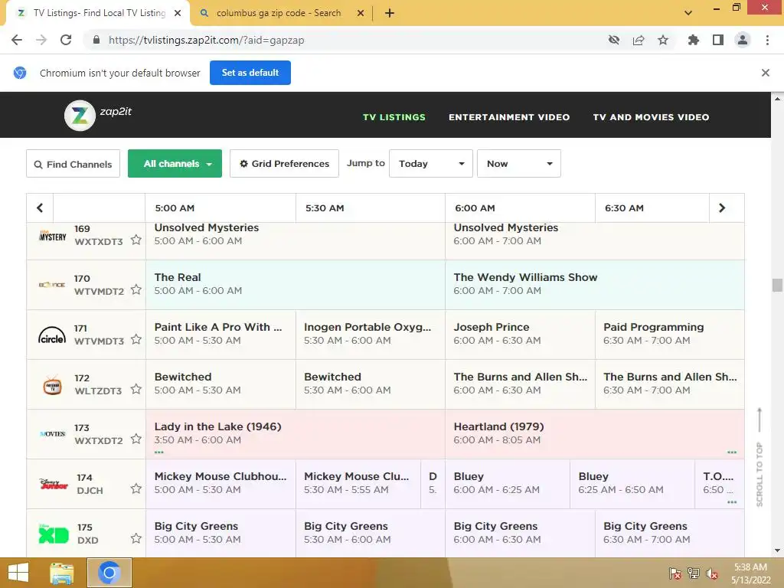Click the tracking-blocked eye icon
This screenshot has height=588, width=784.
coord(614,40)
